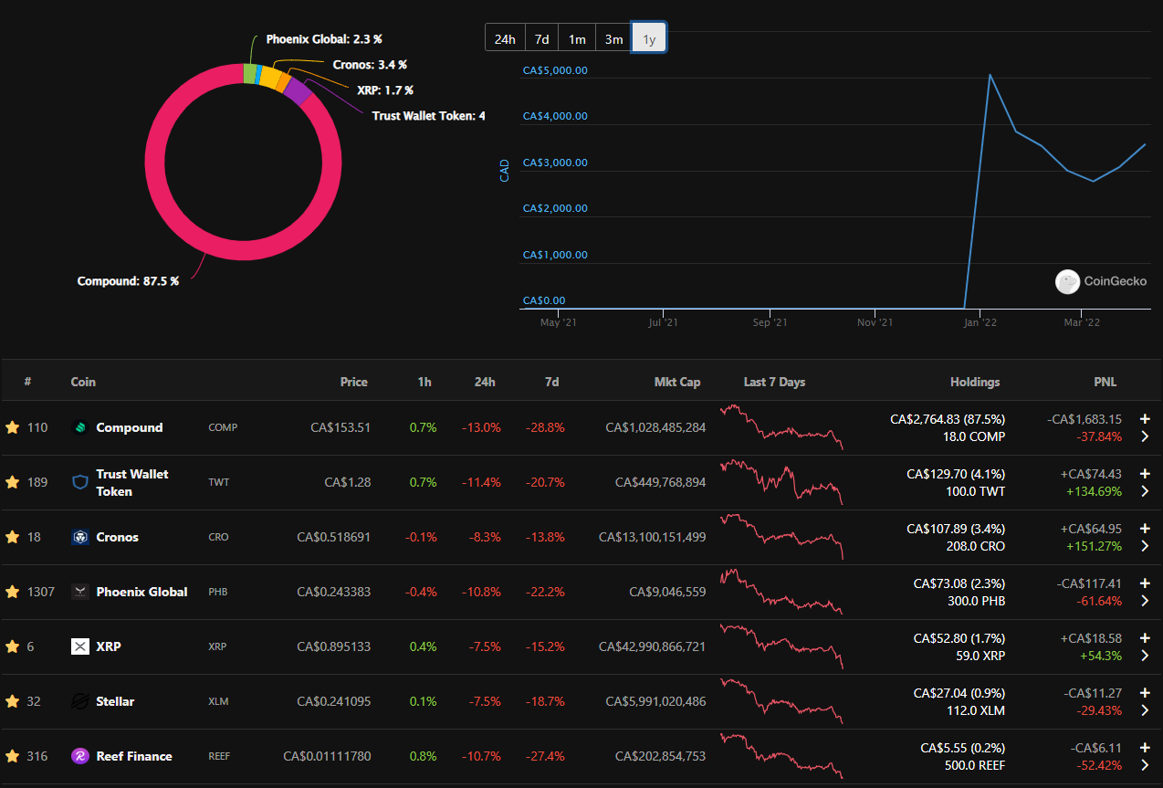The image size is (1163, 788).
Task: Click the XRP coin logo icon
Action: pyautogui.click(x=80, y=646)
